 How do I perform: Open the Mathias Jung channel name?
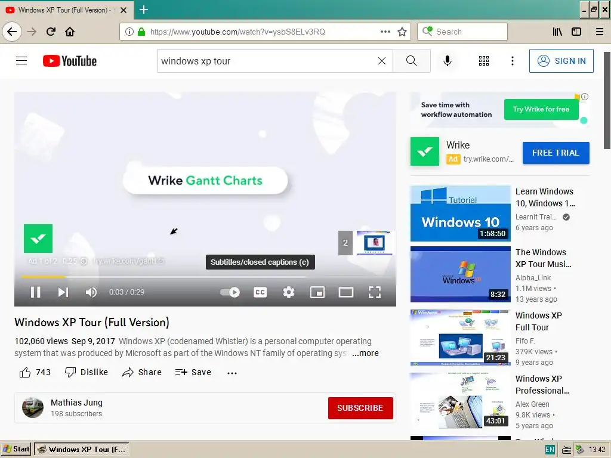pos(76,403)
